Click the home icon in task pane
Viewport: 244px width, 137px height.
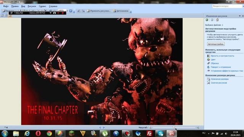point(217,20)
